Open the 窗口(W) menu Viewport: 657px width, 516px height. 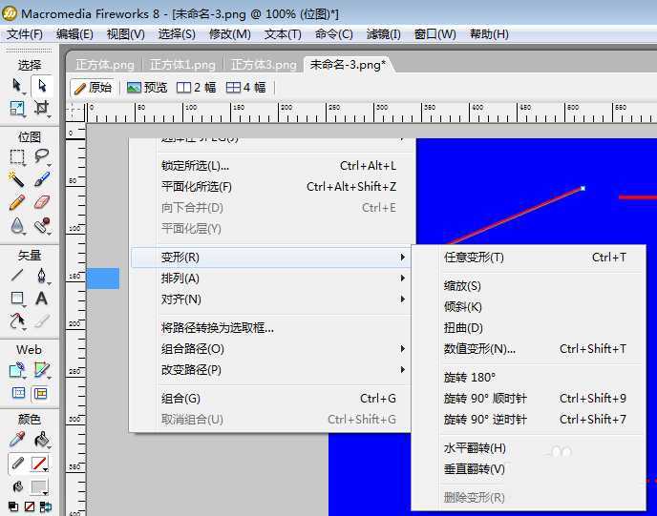(434, 34)
